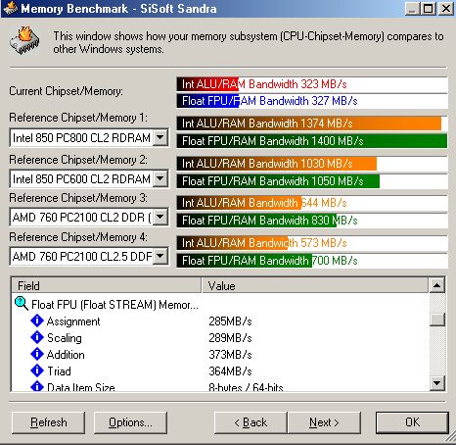Click the info icon next to Triad

pos(37,371)
